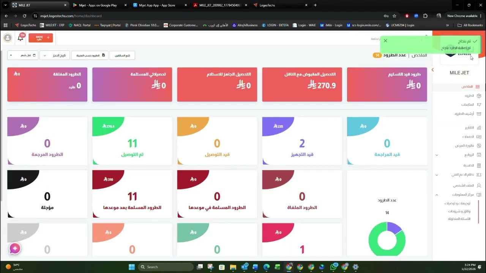Open توجيهات و توصيات submenu link
The height and width of the screenshot is (273, 486).
[458, 204]
